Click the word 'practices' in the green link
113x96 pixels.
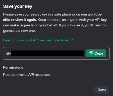click(61, 40)
